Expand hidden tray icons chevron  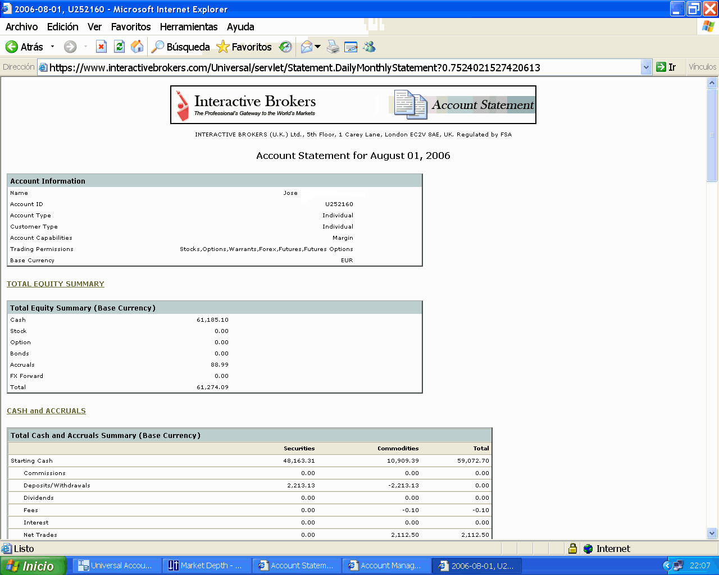click(667, 565)
